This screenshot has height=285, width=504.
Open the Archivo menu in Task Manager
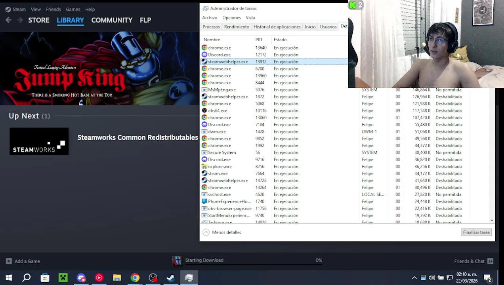[x=210, y=17]
